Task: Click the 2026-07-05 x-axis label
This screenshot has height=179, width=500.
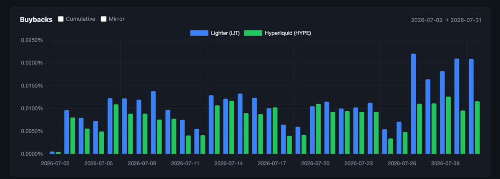Action: pyautogui.click(x=98, y=164)
